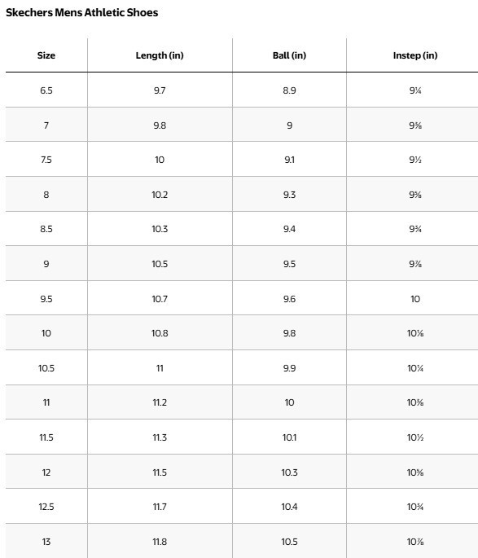Viewport: 478px width, 558px height.
Task: Click the Ball (in) column header
Action: (x=290, y=55)
